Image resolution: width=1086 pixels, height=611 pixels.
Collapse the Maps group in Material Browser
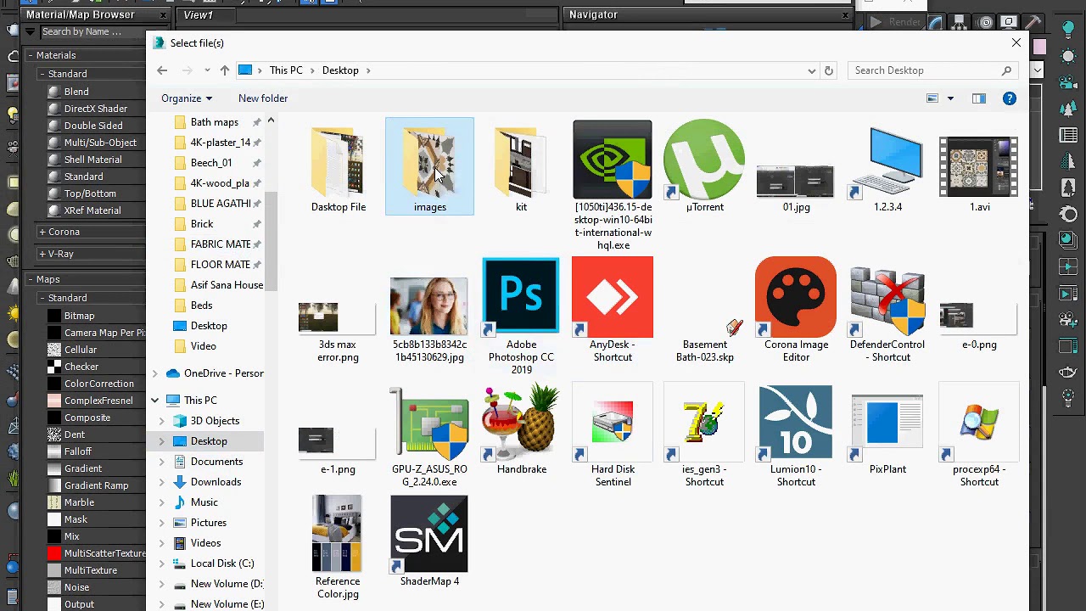click(x=30, y=279)
